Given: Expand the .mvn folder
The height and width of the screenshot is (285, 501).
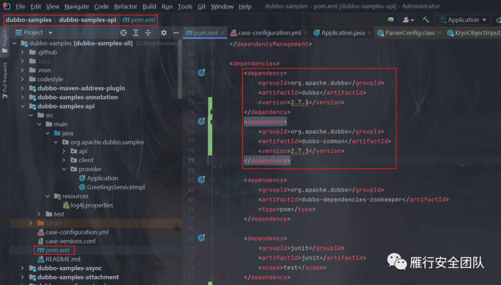Looking at the screenshot, I should click(x=22, y=70).
